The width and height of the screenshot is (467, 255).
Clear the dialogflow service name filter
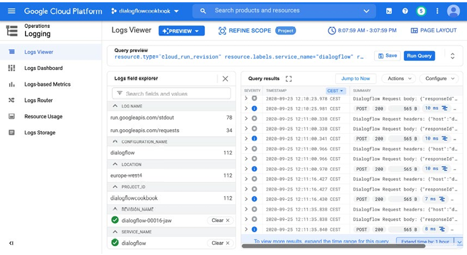coord(220,243)
